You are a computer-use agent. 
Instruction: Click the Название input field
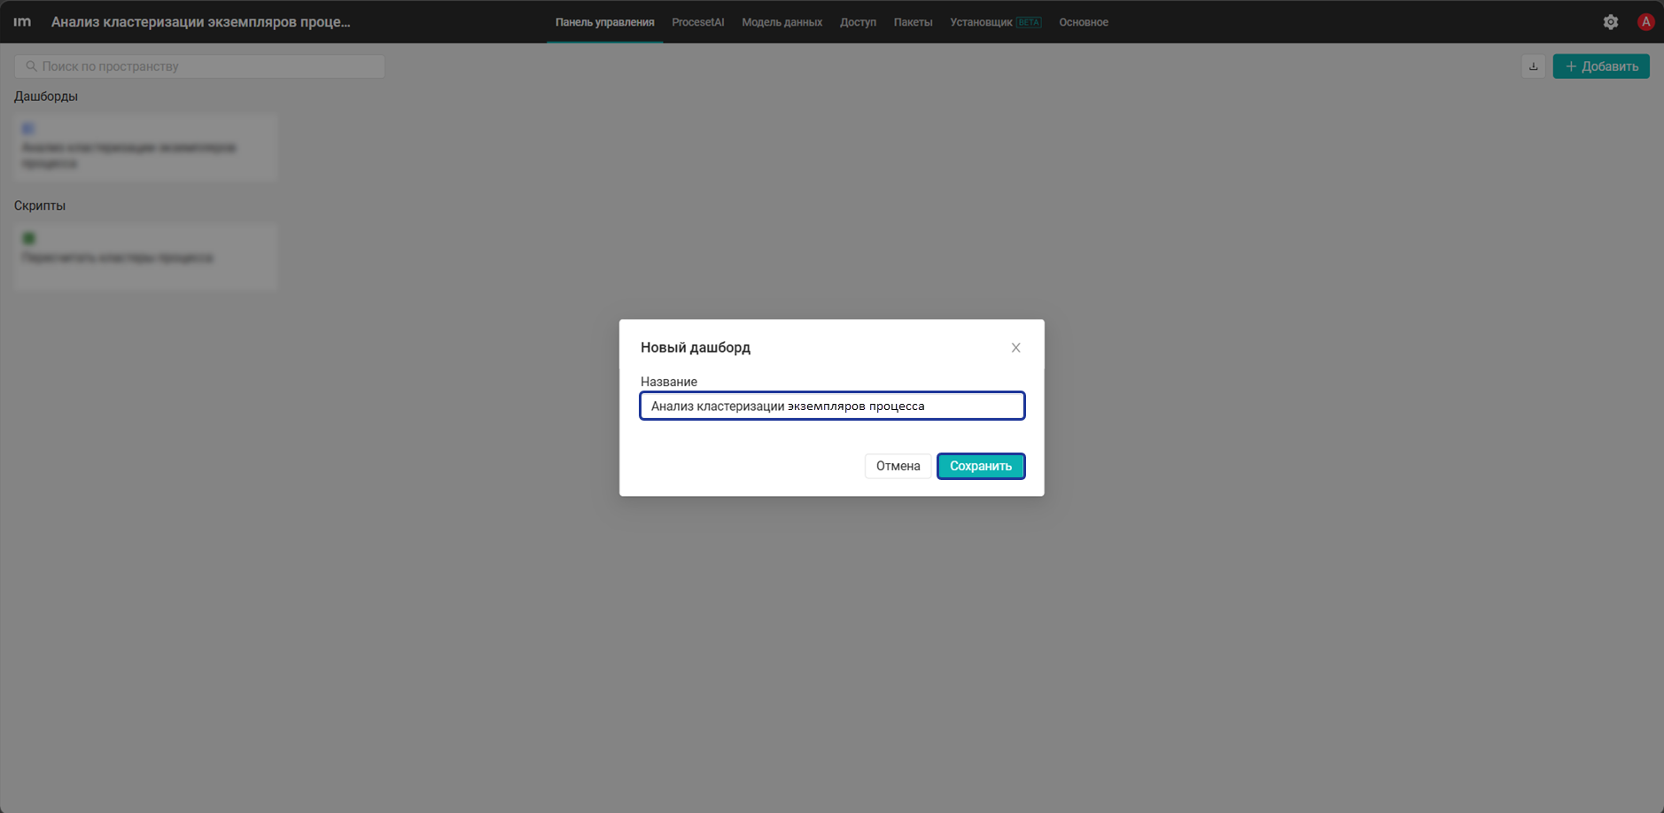coord(832,406)
